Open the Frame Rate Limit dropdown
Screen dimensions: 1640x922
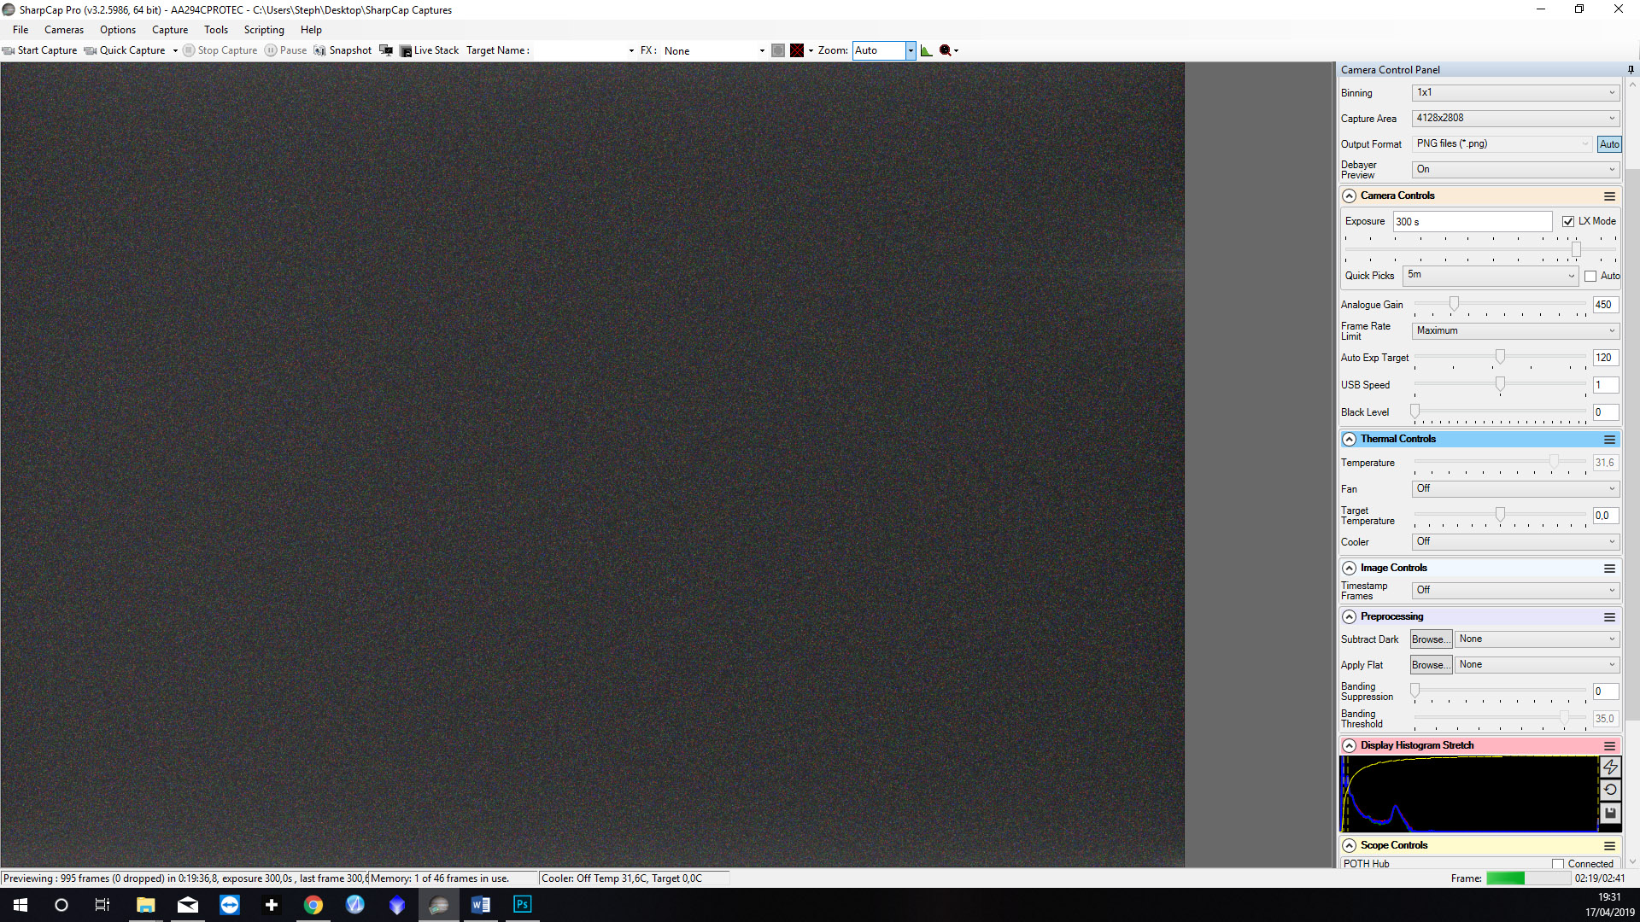(x=1515, y=331)
